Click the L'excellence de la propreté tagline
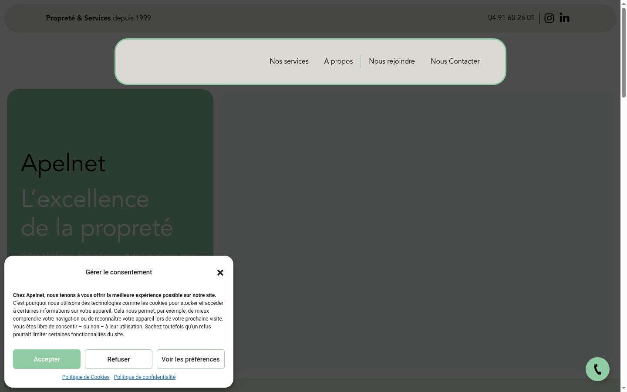The width and height of the screenshot is (627, 392). pyautogui.click(x=97, y=213)
